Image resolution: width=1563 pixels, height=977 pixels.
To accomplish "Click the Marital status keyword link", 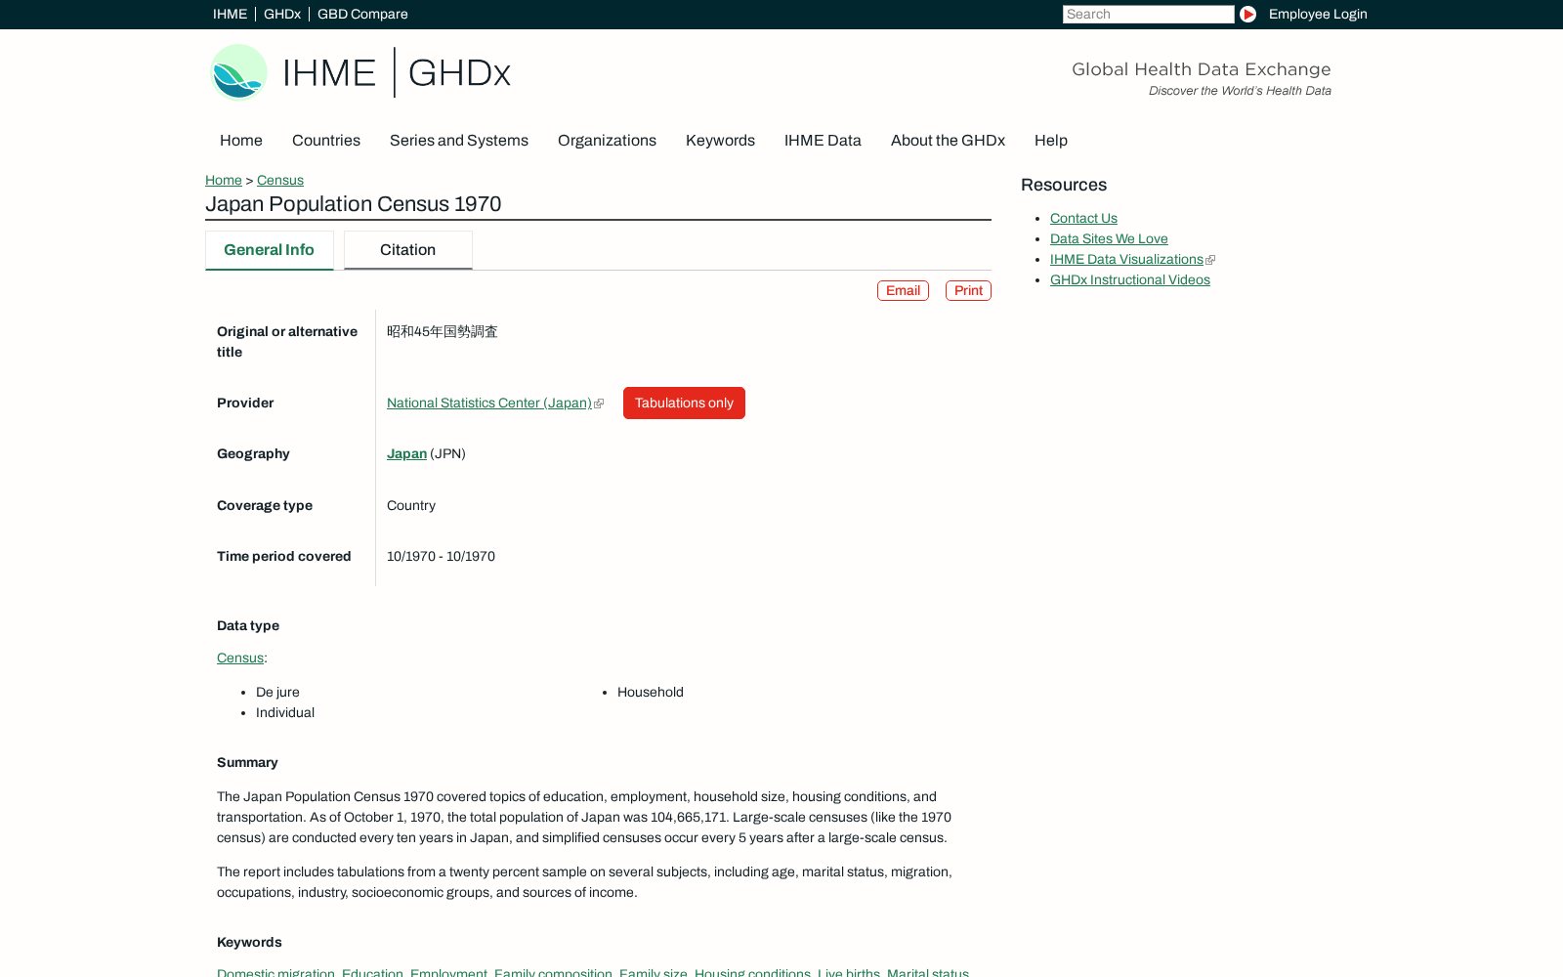I will pos(928,972).
